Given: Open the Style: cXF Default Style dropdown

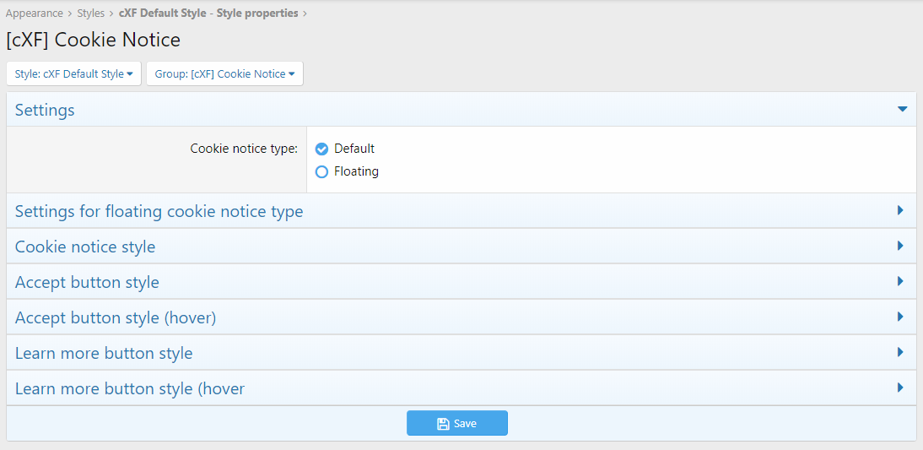Looking at the screenshot, I should point(73,73).
